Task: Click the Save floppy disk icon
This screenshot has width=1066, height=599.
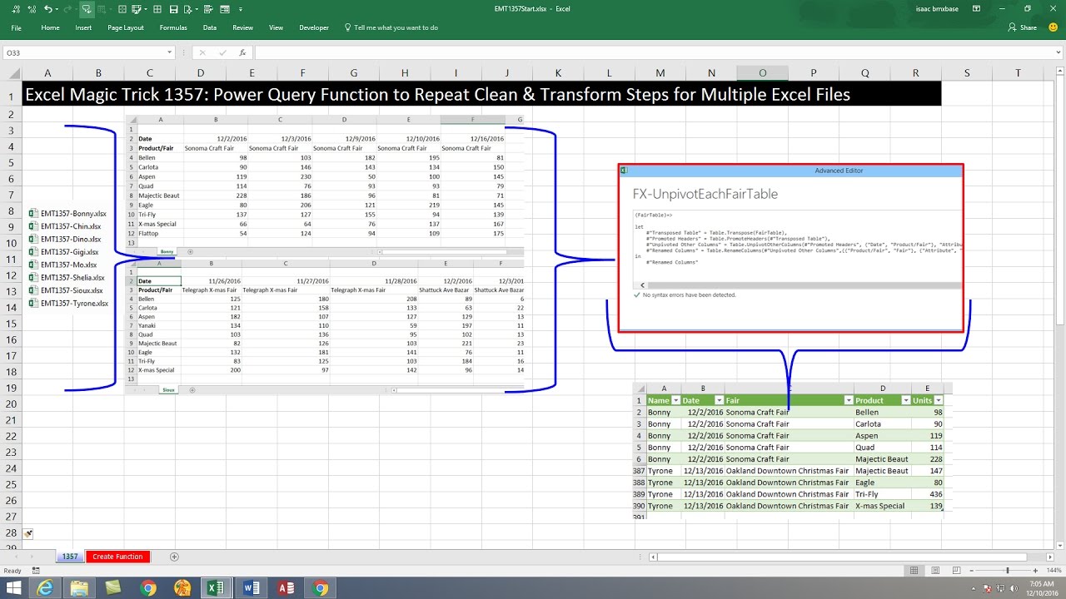Action: 173,9
